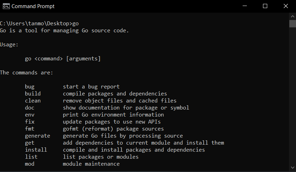Click the scrollbar up arrow
The height and width of the screenshot is (172, 296).
(x=292, y=16)
